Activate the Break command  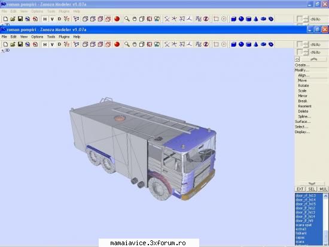(x=303, y=101)
